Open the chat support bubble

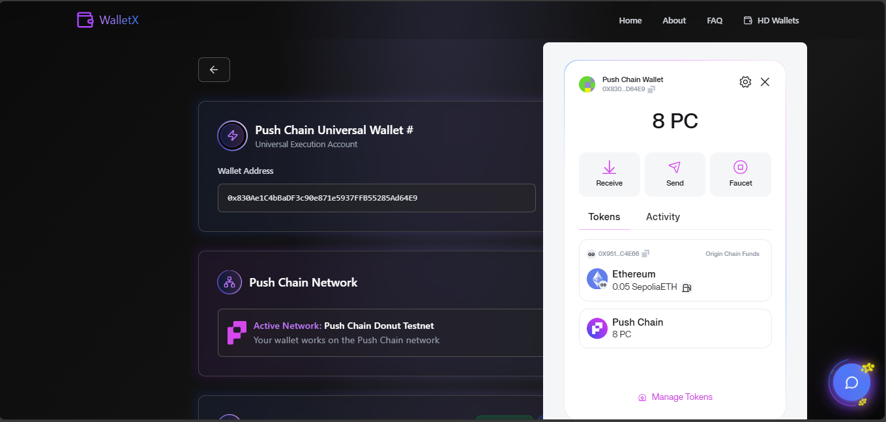click(851, 383)
